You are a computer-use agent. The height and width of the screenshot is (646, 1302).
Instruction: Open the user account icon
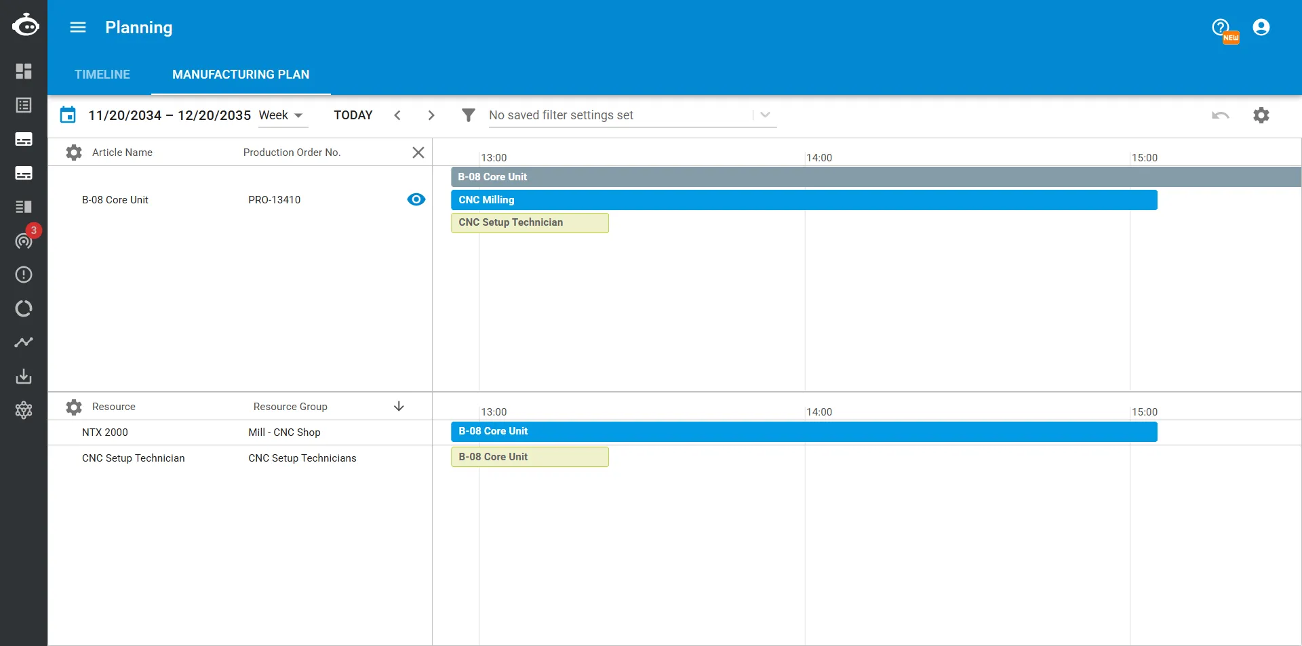(x=1261, y=27)
